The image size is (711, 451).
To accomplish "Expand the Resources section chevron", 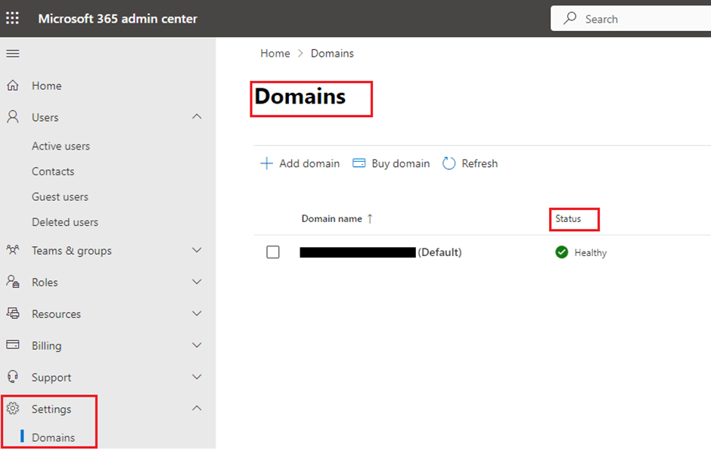I will [x=197, y=314].
